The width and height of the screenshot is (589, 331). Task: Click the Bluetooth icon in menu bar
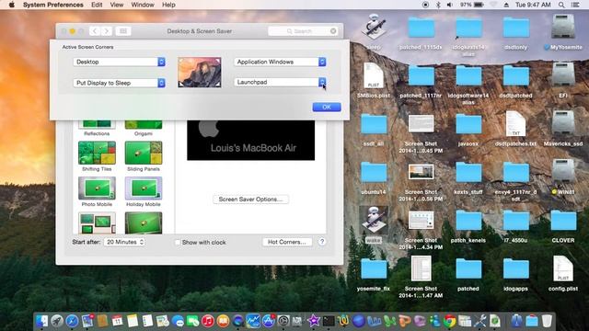click(438, 5)
